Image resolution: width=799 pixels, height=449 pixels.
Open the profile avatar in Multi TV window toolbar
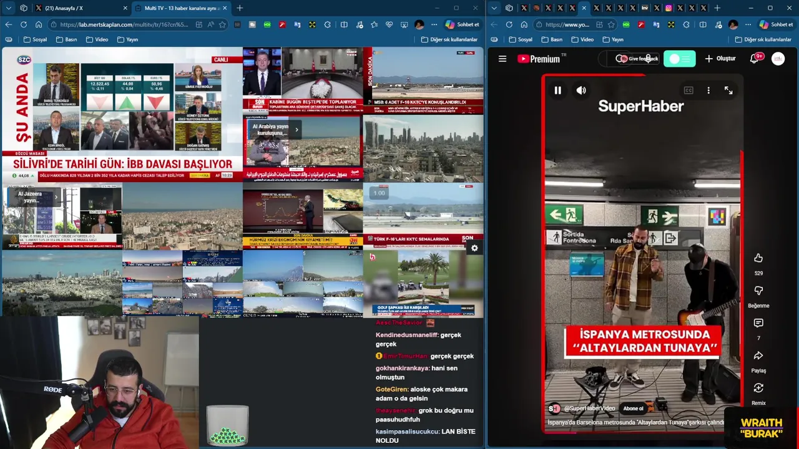pos(419,24)
